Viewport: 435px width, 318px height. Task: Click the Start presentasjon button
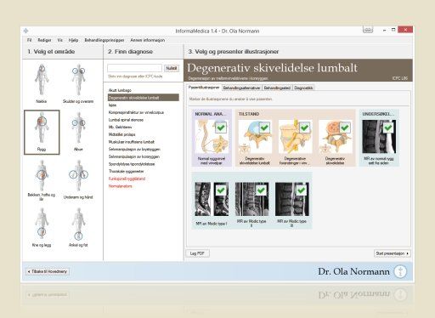pos(392,253)
